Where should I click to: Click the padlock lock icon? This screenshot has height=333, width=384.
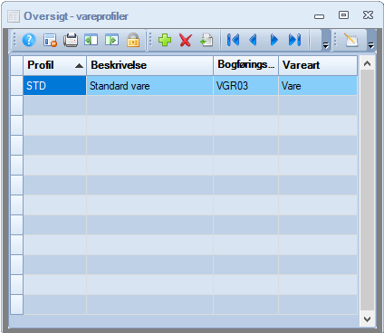pyautogui.click(x=133, y=40)
